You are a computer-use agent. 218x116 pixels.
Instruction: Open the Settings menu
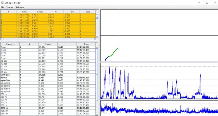click(19, 7)
